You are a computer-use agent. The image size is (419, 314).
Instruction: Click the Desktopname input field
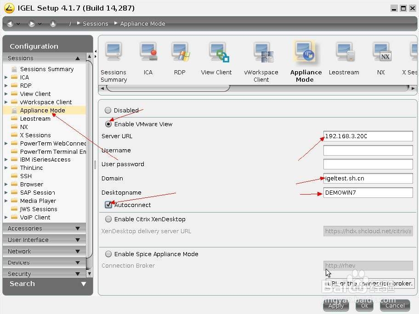(368, 192)
